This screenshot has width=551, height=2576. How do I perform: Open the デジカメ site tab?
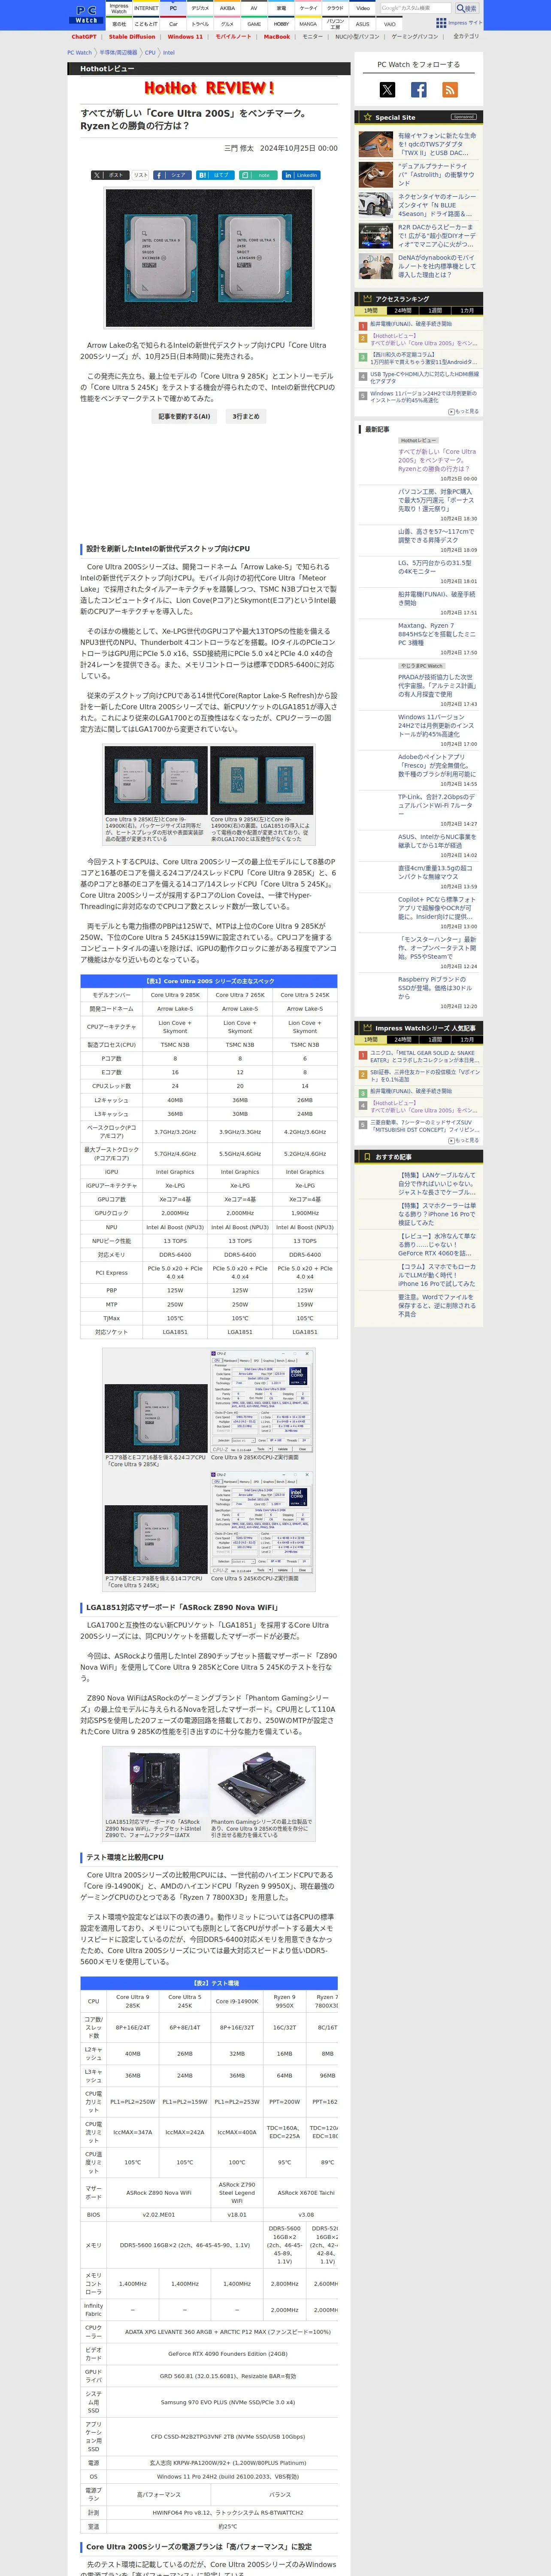coord(200,8)
